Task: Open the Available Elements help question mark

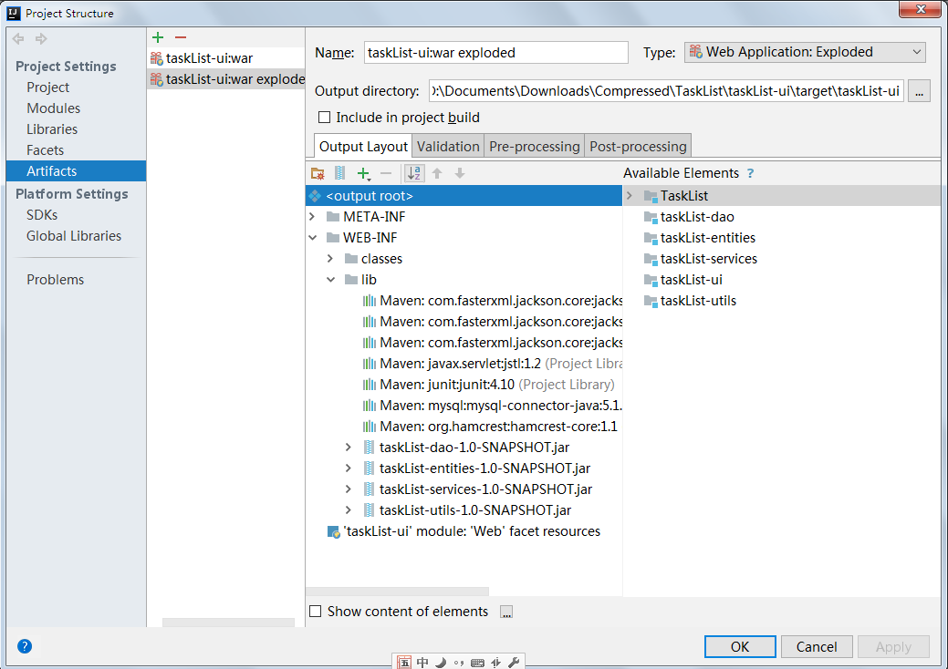Action: pyautogui.click(x=750, y=173)
